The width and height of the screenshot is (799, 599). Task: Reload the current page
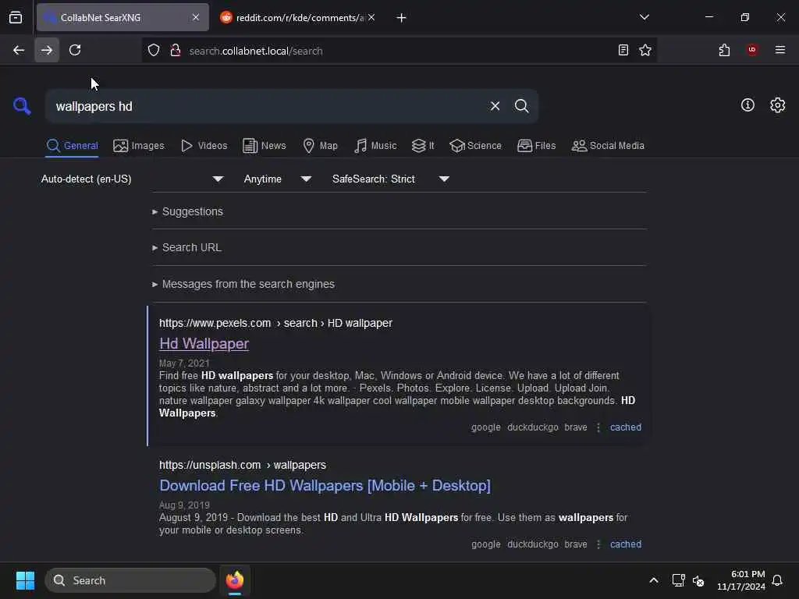pos(75,50)
